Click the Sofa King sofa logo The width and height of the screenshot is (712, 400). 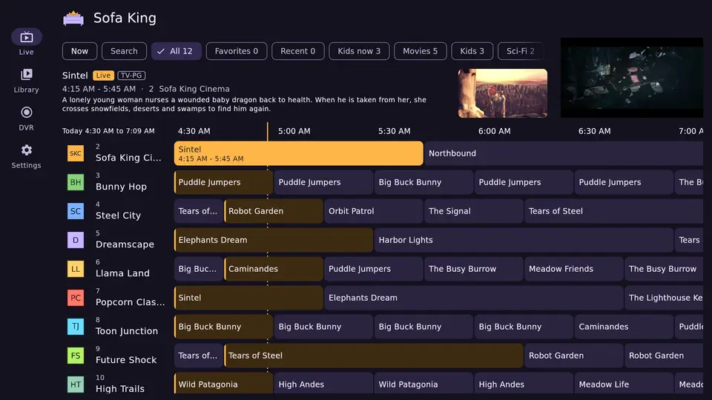pos(73,18)
